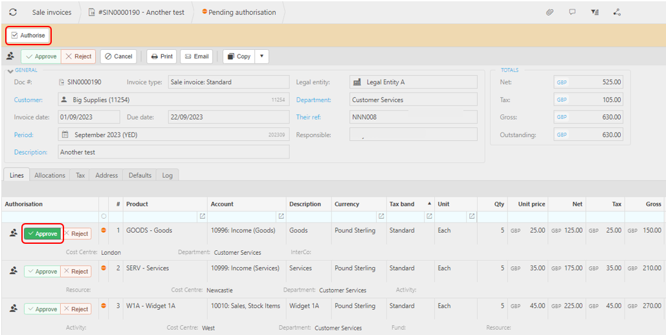Click 10996: Income (Goods) account cell
The image size is (666, 335).
point(243,230)
